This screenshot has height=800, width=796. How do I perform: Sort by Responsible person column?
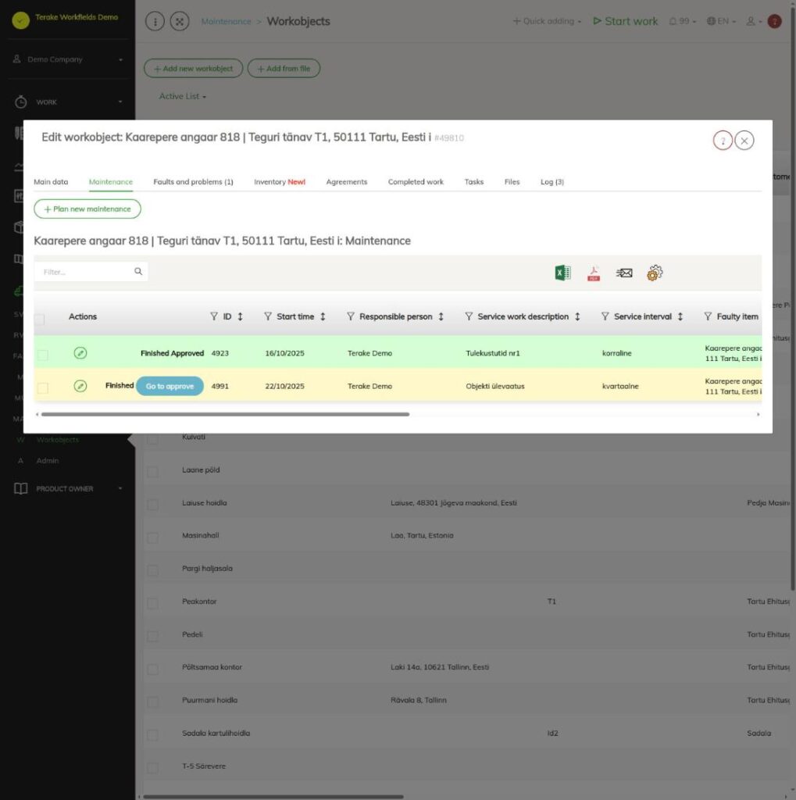tap(441, 316)
